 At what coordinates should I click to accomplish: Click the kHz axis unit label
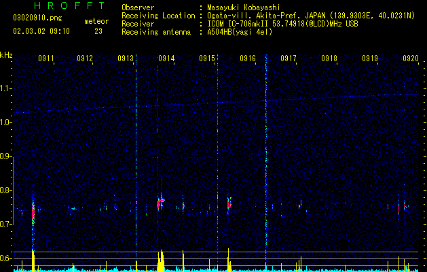point(6,55)
